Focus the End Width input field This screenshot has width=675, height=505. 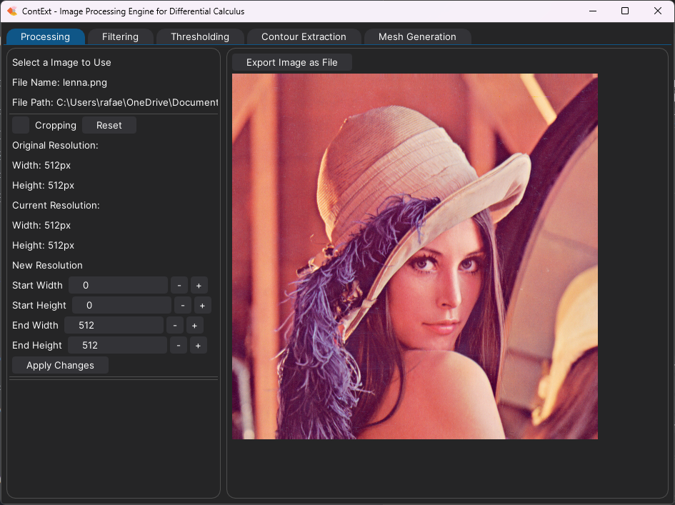(114, 326)
